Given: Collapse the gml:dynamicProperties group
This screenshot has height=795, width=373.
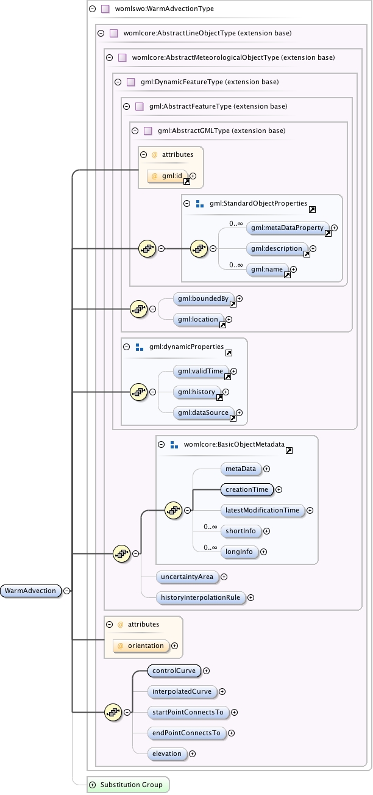Looking at the screenshot, I should [126, 347].
